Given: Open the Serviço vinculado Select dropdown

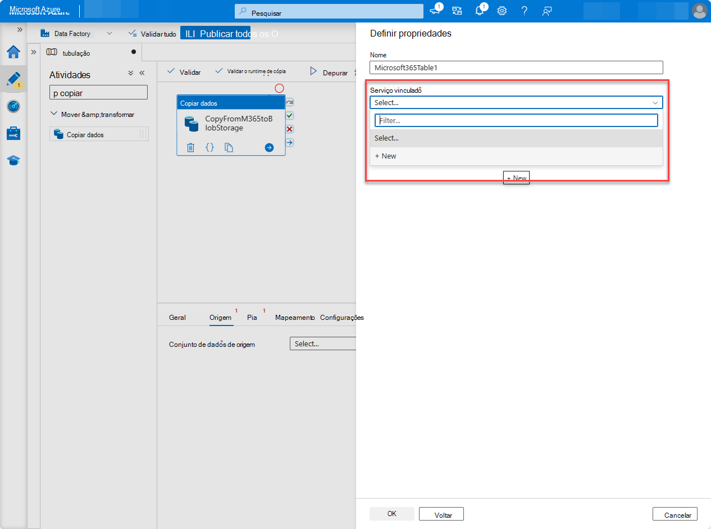Looking at the screenshot, I should coord(516,102).
